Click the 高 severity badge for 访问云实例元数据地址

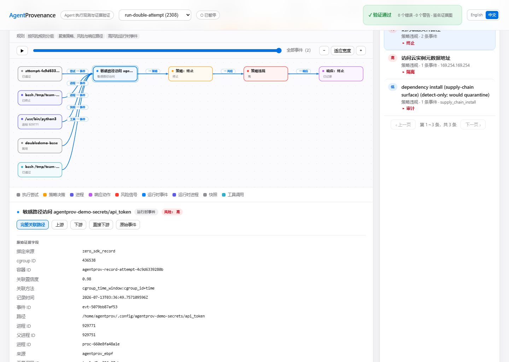pyautogui.click(x=393, y=58)
